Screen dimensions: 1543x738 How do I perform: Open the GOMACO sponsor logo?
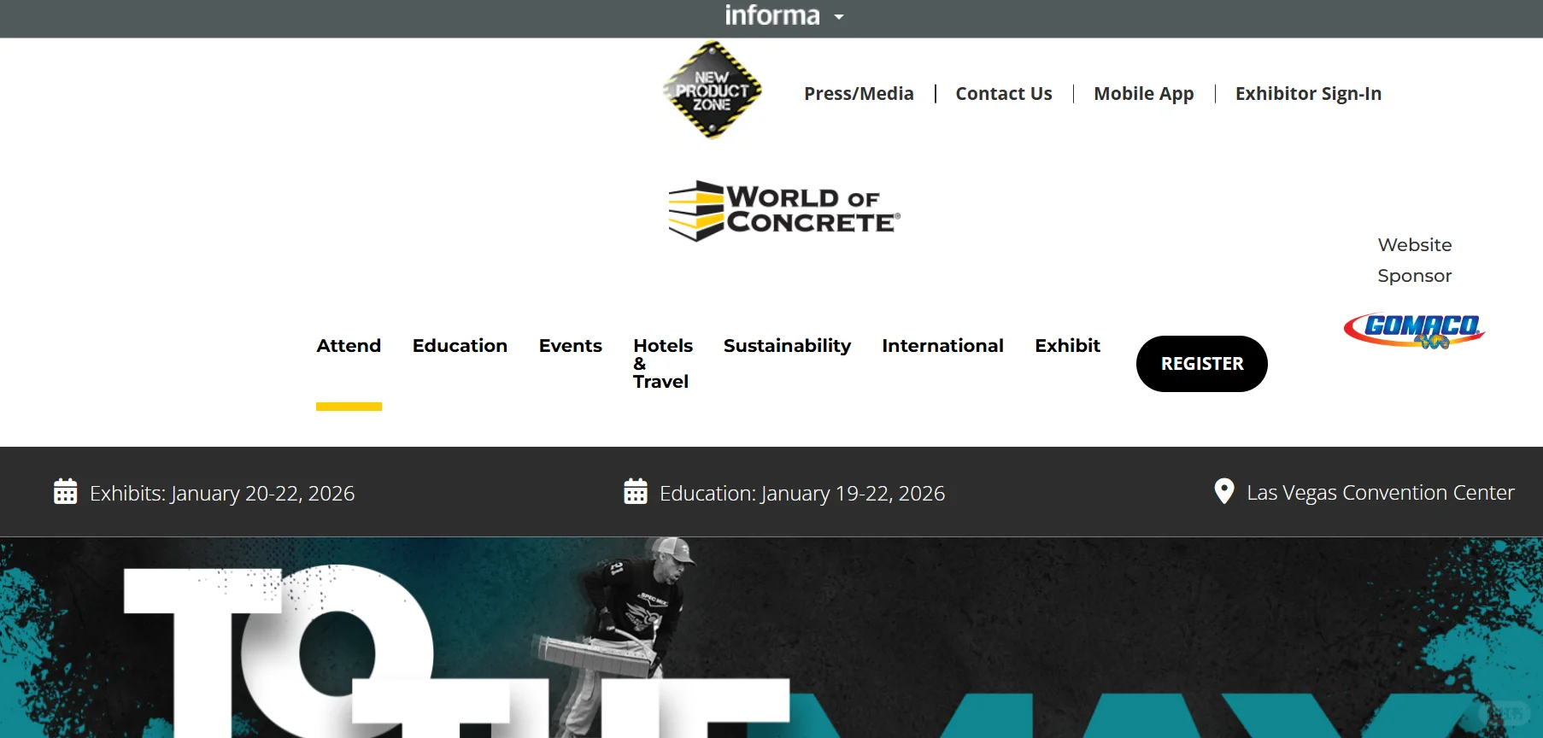tap(1415, 330)
